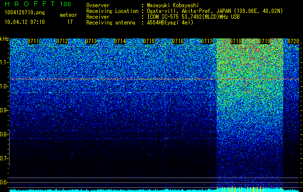Click the Ovserver field label
The image size is (303, 192).
(98, 5)
